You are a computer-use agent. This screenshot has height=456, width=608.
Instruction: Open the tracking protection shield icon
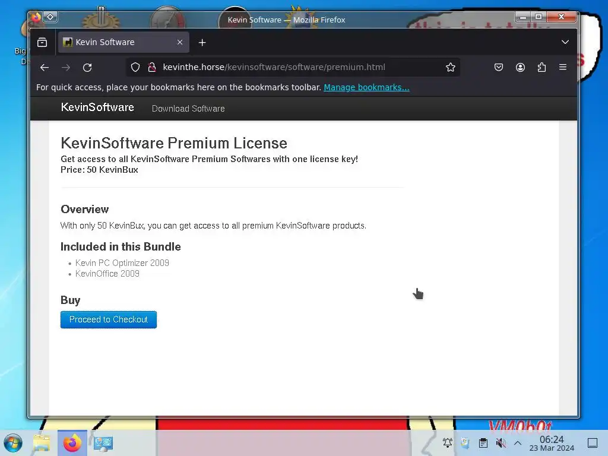coord(135,67)
